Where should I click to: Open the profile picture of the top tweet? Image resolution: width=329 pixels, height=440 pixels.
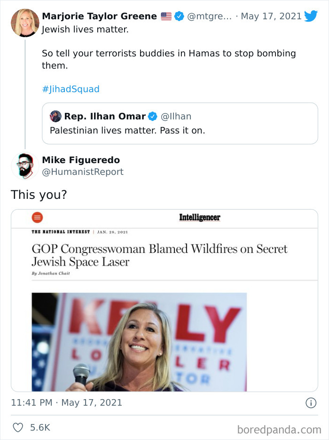click(x=25, y=23)
